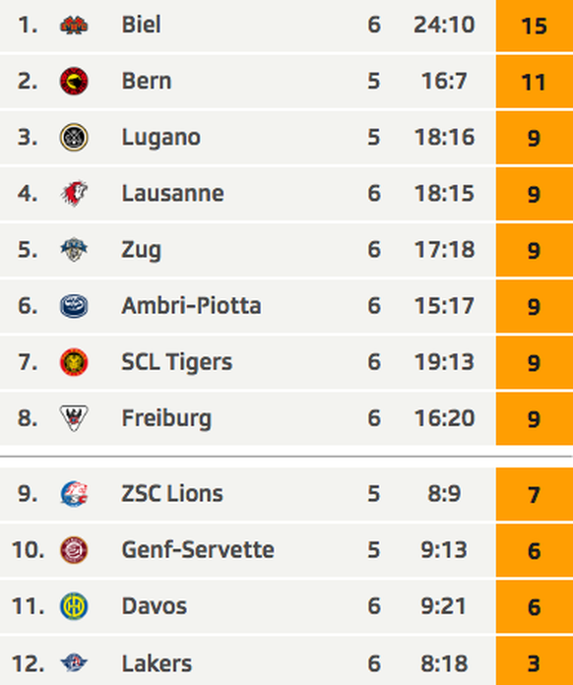This screenshot has height=685, width=573.
Task: Click the Lakers team logo
Action: [x=74, y=662]
